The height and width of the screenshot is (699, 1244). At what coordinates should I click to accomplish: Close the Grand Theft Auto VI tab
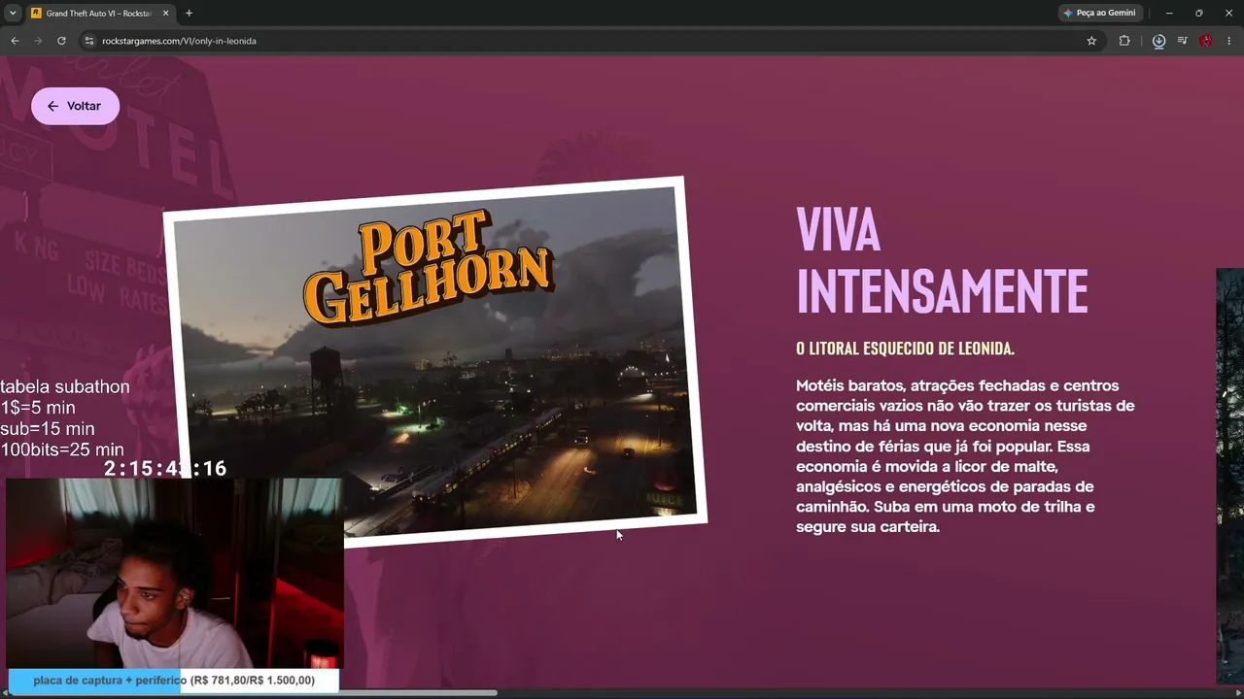point(166,13)
